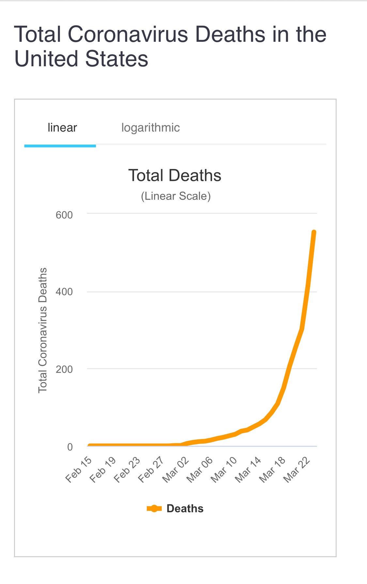The image size is (367, 584).
Task: Click the 200 y-axis label
Action: click(64, 369)
